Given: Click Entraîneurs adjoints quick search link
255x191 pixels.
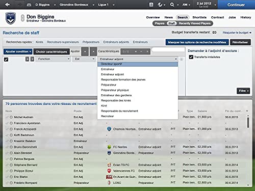Looking at the screenshot, I should 116,42.
